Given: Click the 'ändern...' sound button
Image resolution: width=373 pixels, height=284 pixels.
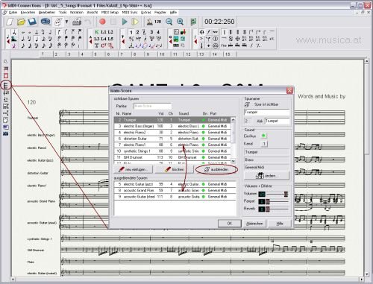Looking at the screenshot, I should pos(266,176).
